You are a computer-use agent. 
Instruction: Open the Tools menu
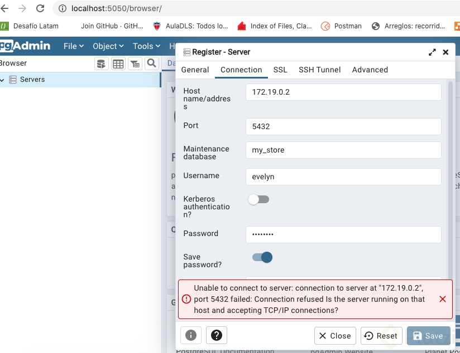[146, 46]
